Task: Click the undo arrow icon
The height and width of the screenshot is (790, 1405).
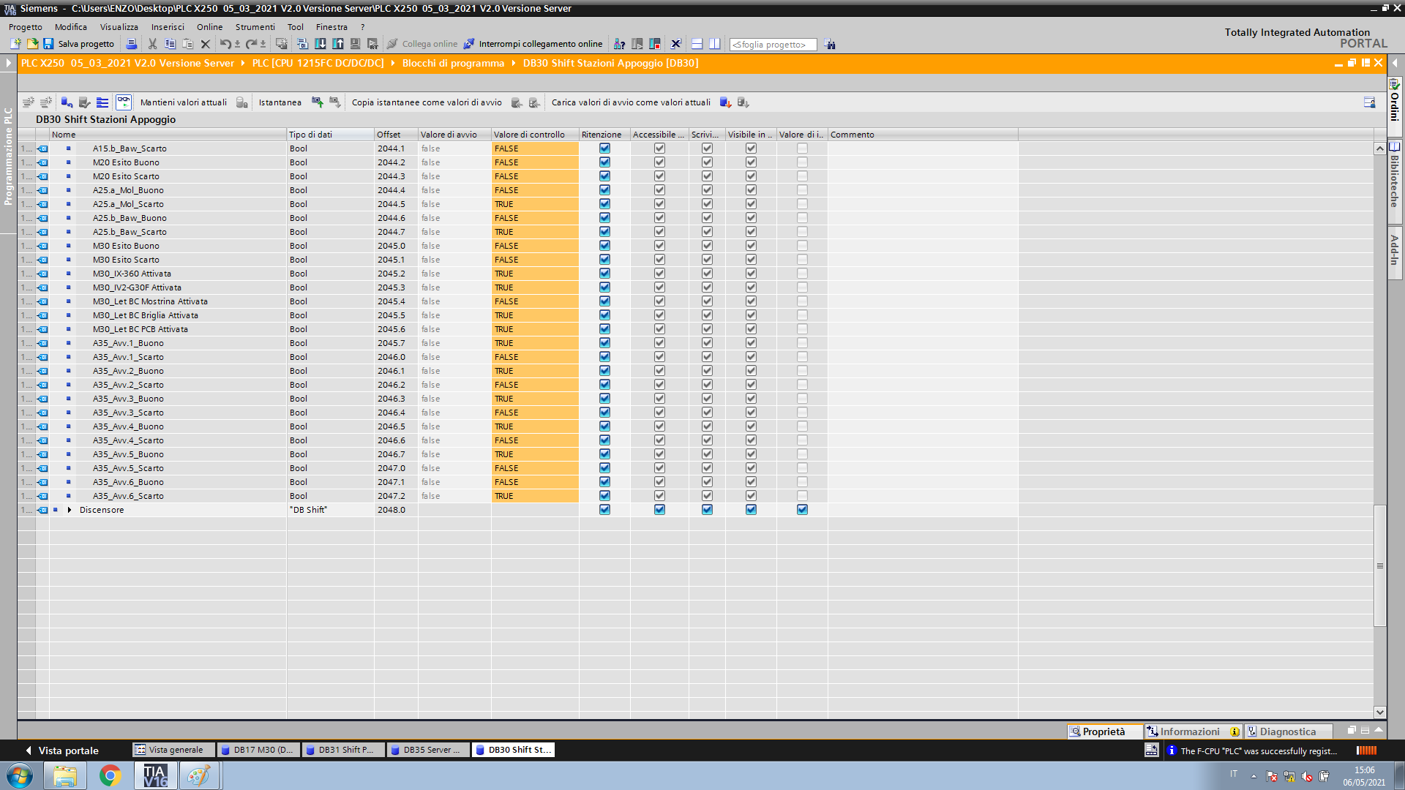Action: (225, 44)
